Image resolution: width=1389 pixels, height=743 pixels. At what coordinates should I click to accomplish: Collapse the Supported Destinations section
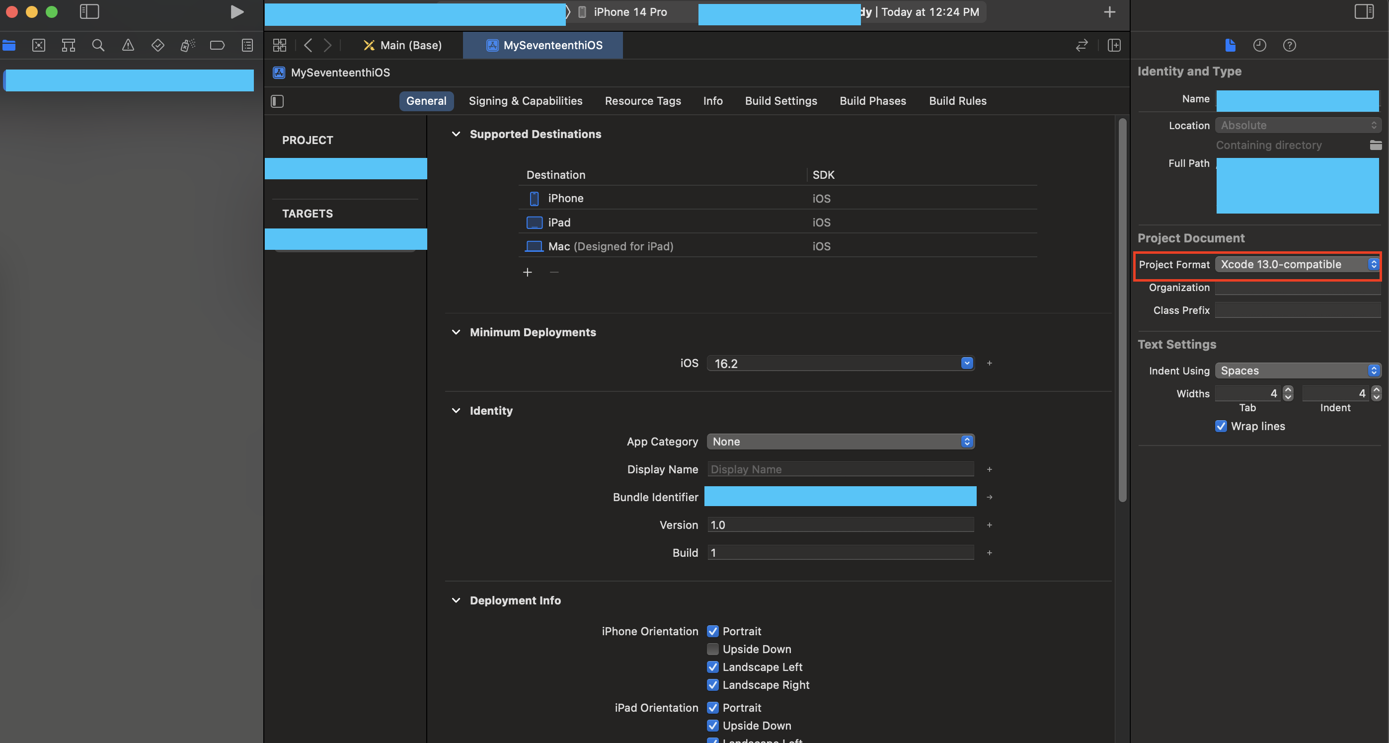[x=456, y=134]
